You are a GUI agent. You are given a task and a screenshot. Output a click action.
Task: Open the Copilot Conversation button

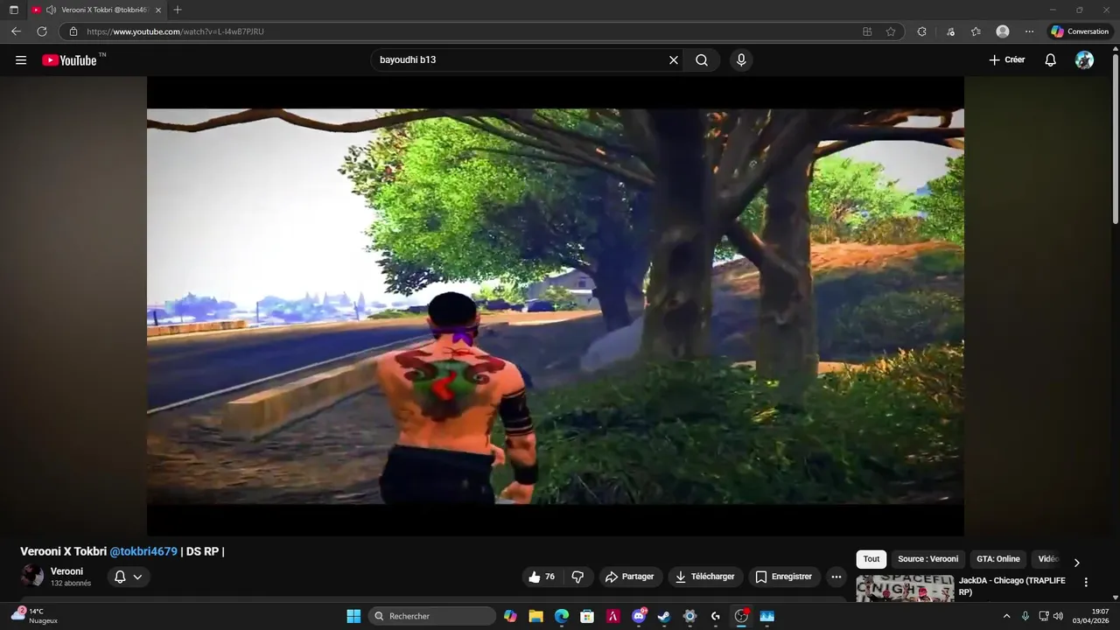(1081, 31)
